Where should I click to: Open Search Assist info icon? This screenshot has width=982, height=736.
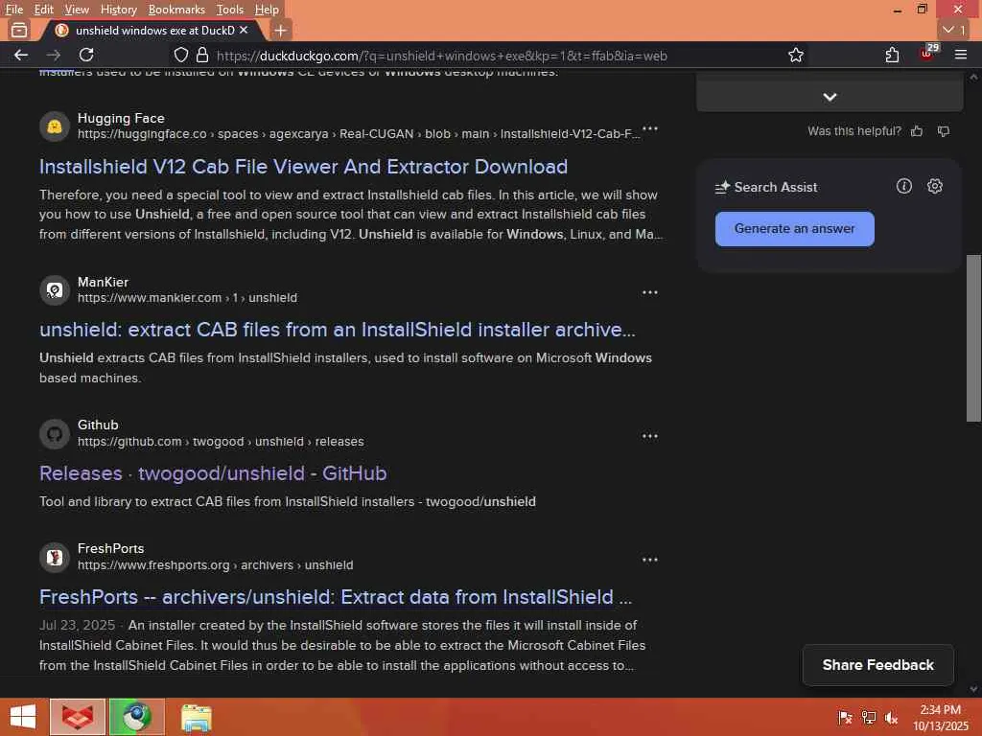click(x=903, y=186)
